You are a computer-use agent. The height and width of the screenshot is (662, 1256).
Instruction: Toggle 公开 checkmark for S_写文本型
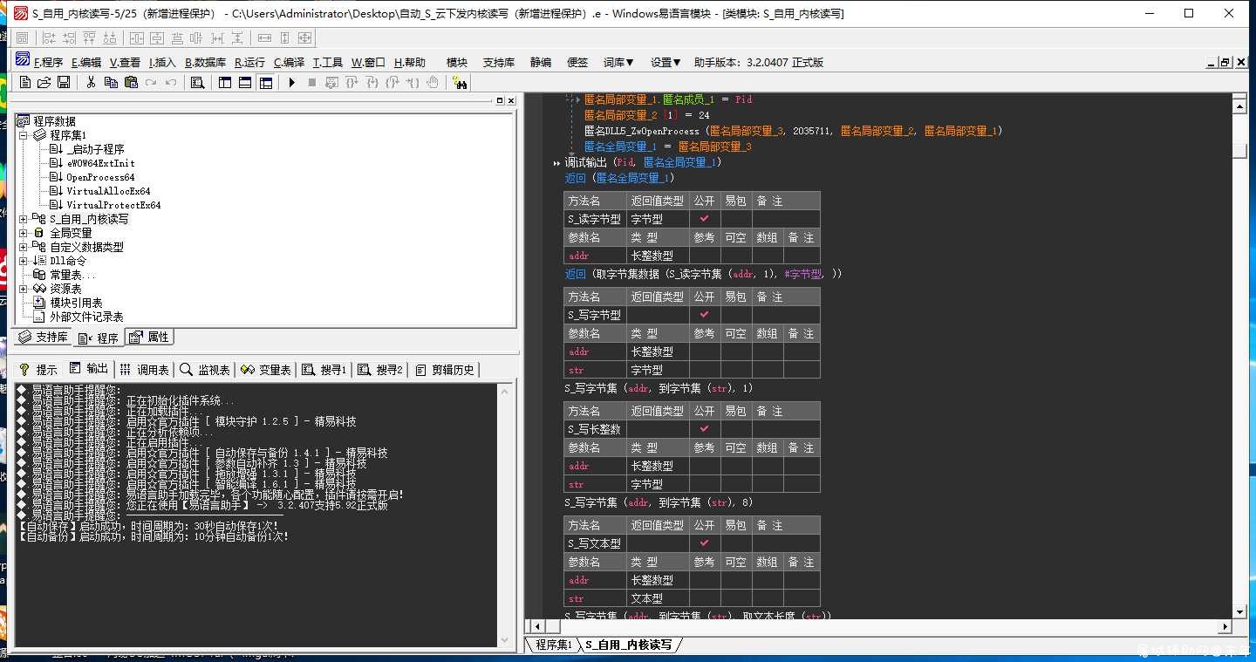(705, 543)
